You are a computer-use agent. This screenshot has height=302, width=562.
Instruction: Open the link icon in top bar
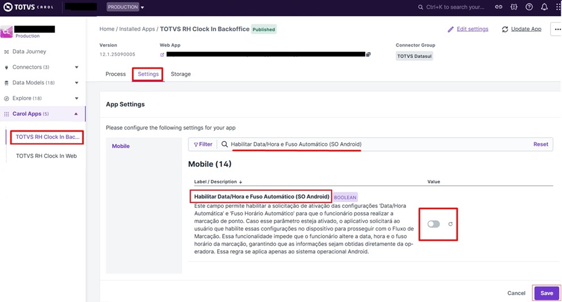point(498,7)
